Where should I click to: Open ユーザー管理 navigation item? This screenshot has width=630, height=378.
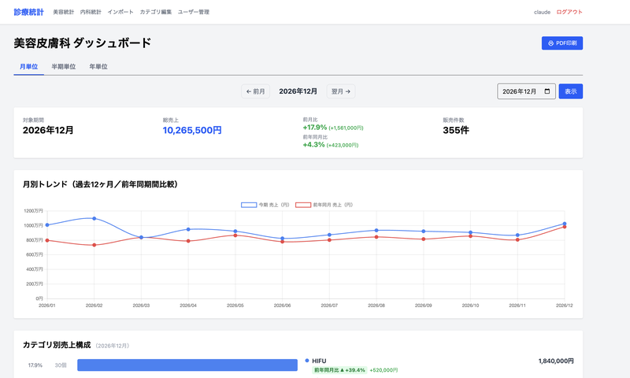(x=193, y=12)
